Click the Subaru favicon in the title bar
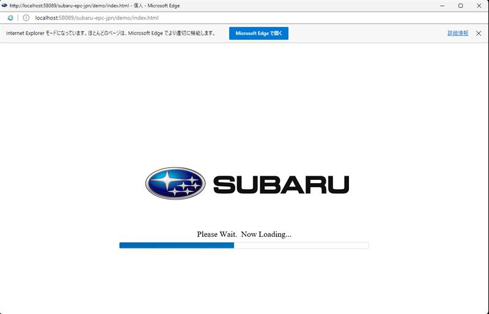Screen dimensions: 489x314 pyautogui.click(x=4, y=6)
